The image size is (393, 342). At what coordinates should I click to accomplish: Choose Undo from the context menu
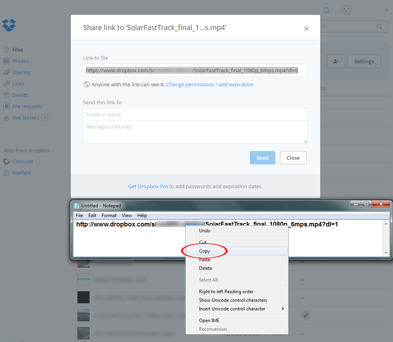[237, 231]
